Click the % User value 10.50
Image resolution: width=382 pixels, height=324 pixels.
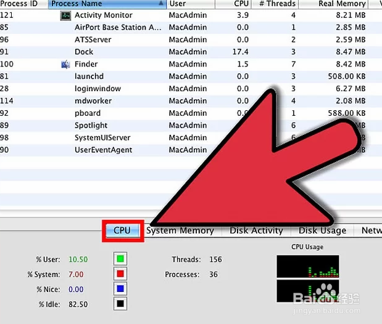78,259
